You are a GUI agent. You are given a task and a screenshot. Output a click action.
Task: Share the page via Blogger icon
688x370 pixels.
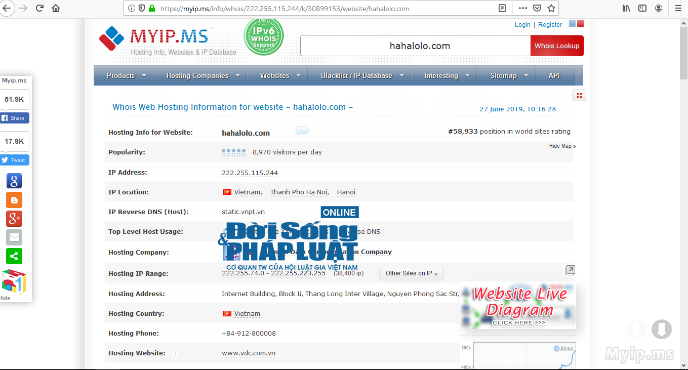[14, 200]
